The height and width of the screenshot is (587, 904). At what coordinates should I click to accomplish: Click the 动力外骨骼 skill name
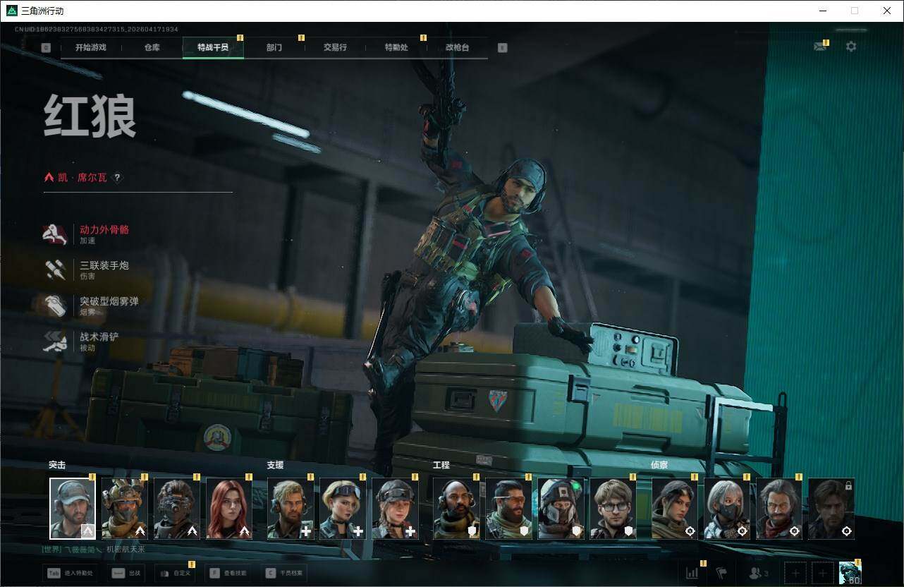tap(104, 229)
